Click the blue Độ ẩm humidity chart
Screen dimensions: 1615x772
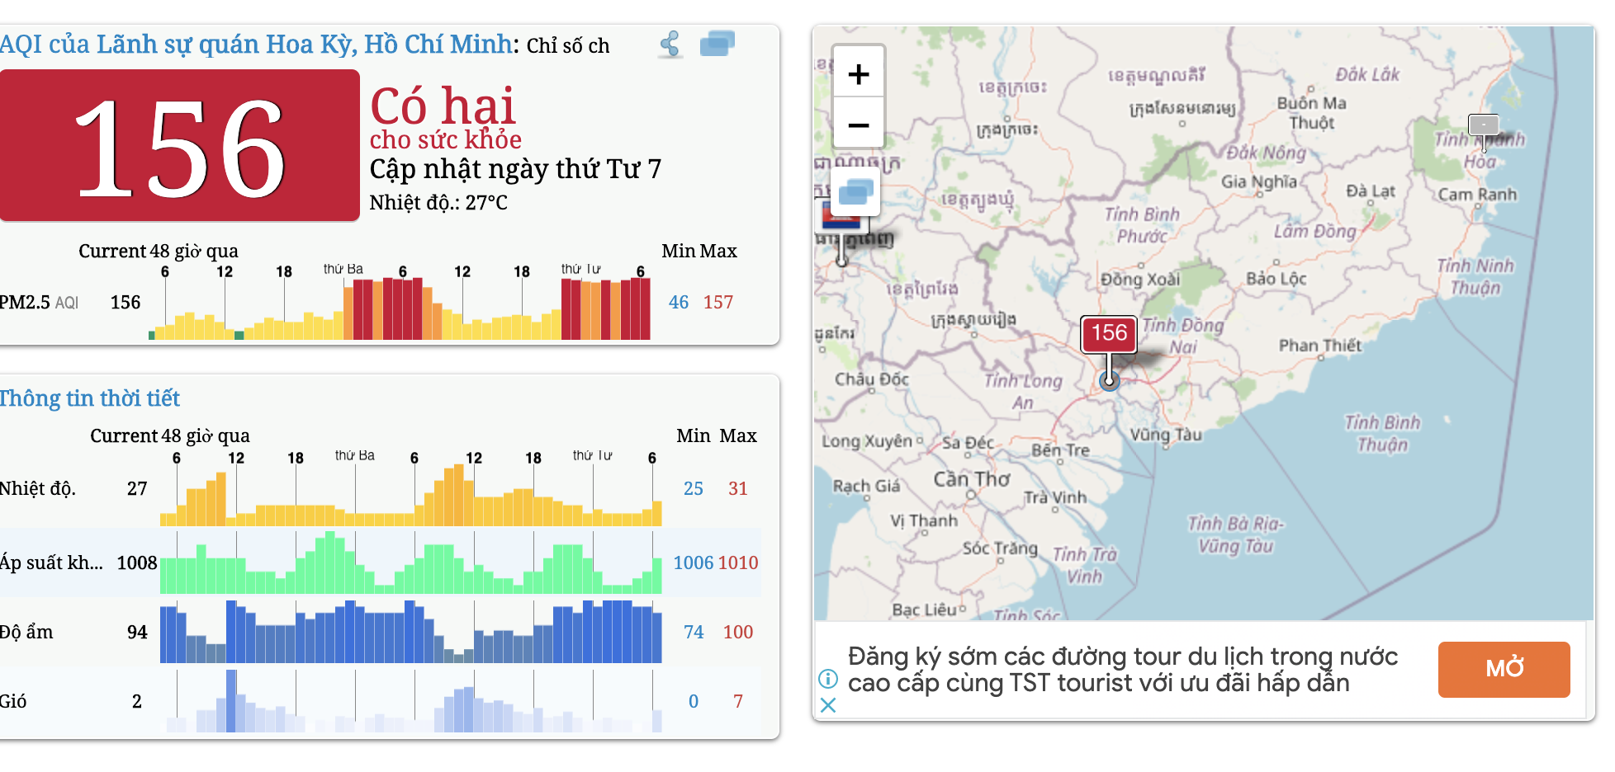[x=410, y=631]
